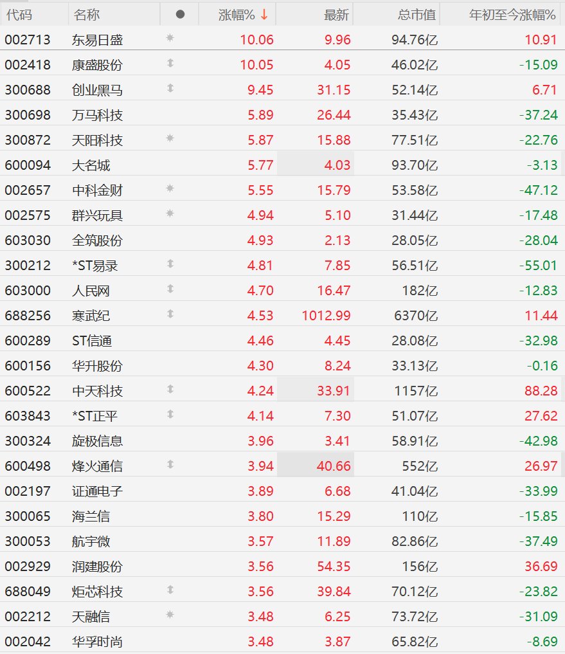The image size is (565, 654).
Task: Click latest price 33.91 for 中天科技
Action: click(x=334, y=391)
